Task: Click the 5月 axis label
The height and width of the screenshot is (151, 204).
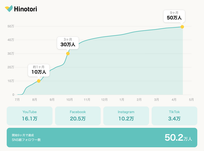Action: click(x=191, y=100)
